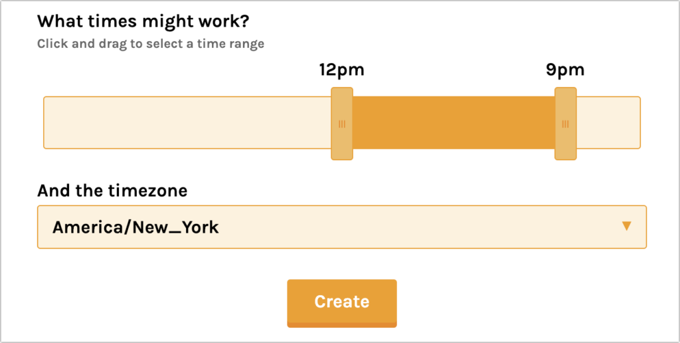Select the 12pm start time handle
This screenshot has height=343, width=680.
(x=342, y=124)
